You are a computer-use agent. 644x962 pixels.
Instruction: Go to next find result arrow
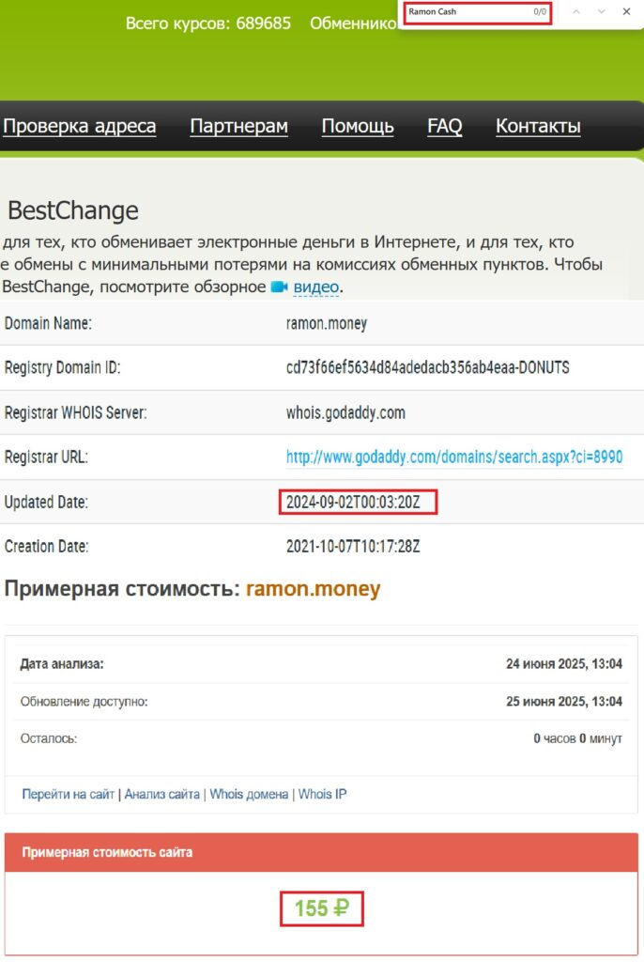[601, 11]
